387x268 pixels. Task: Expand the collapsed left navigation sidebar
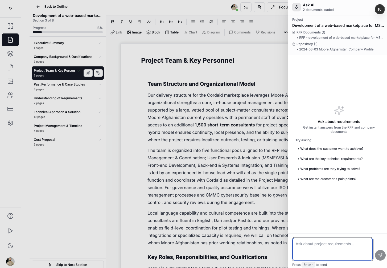point(10,8)
